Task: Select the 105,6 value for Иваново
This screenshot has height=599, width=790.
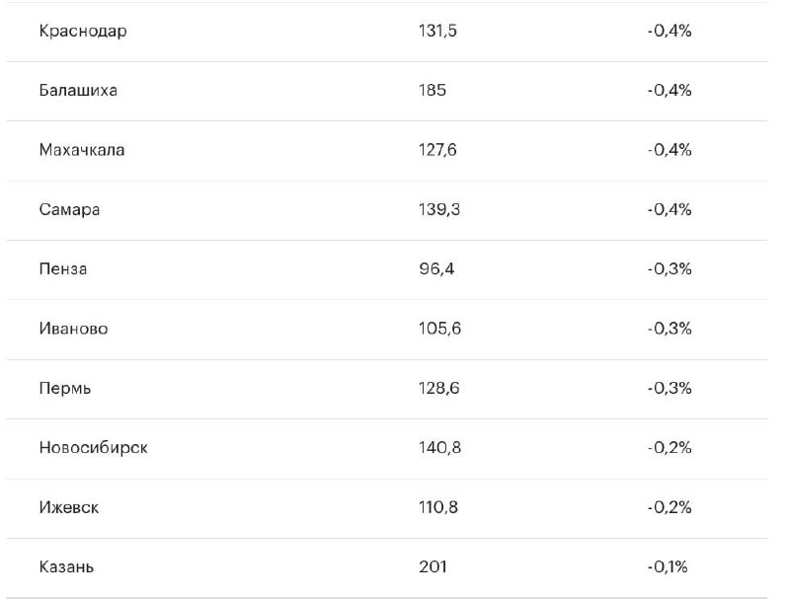Action: pos(439,329)
